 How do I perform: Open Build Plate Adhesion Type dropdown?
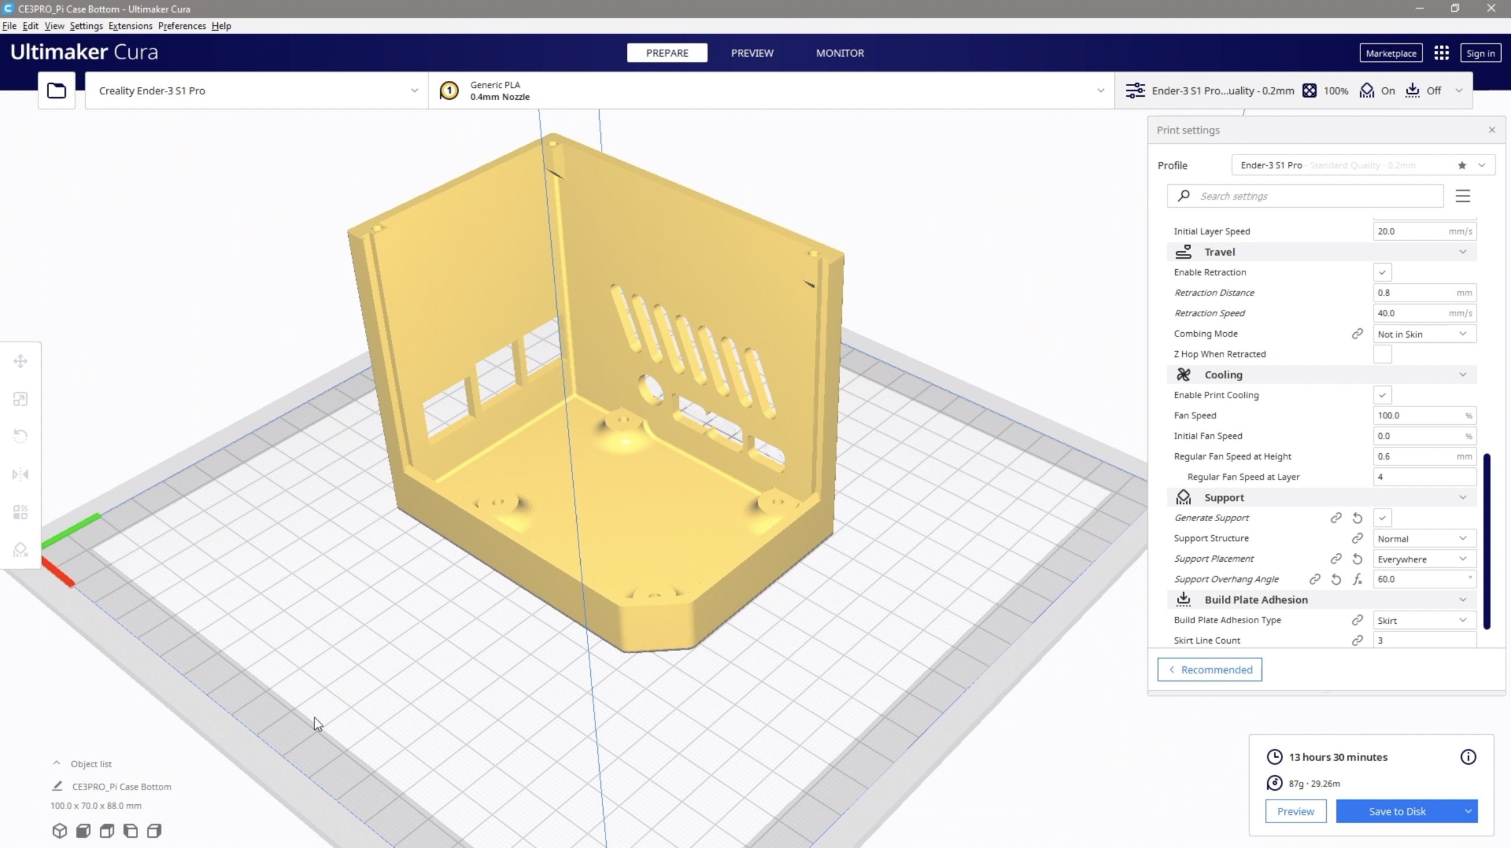[1424, 620]
